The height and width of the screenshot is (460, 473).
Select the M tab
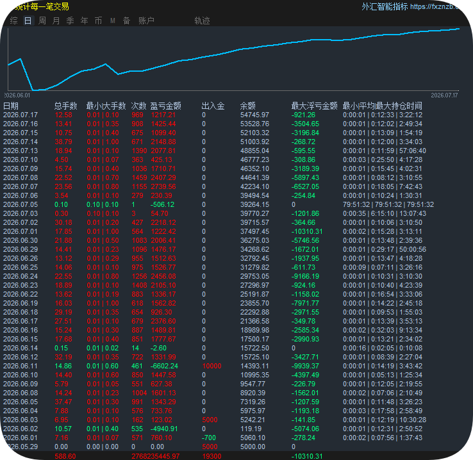[x=113, y=21]
